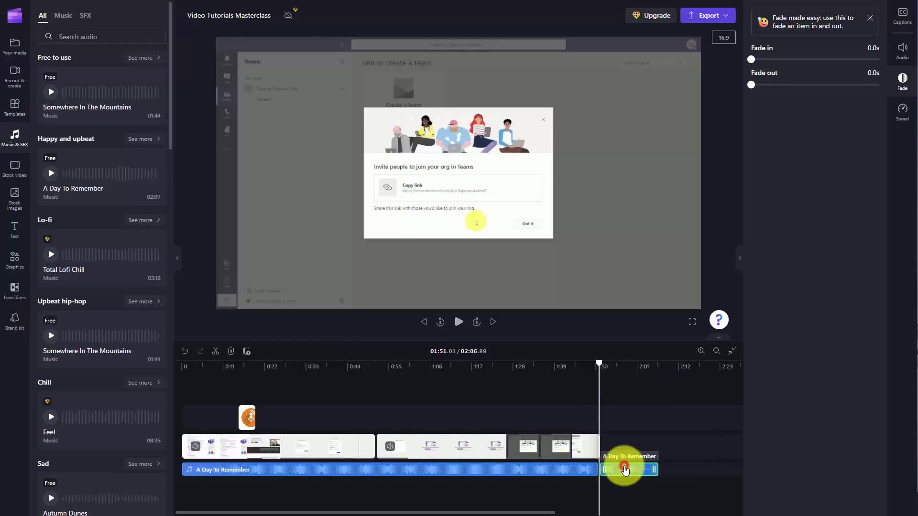Click the Search audio field
Image resolution: width=918 pixels, height=516 pixels.
[102, 37]
